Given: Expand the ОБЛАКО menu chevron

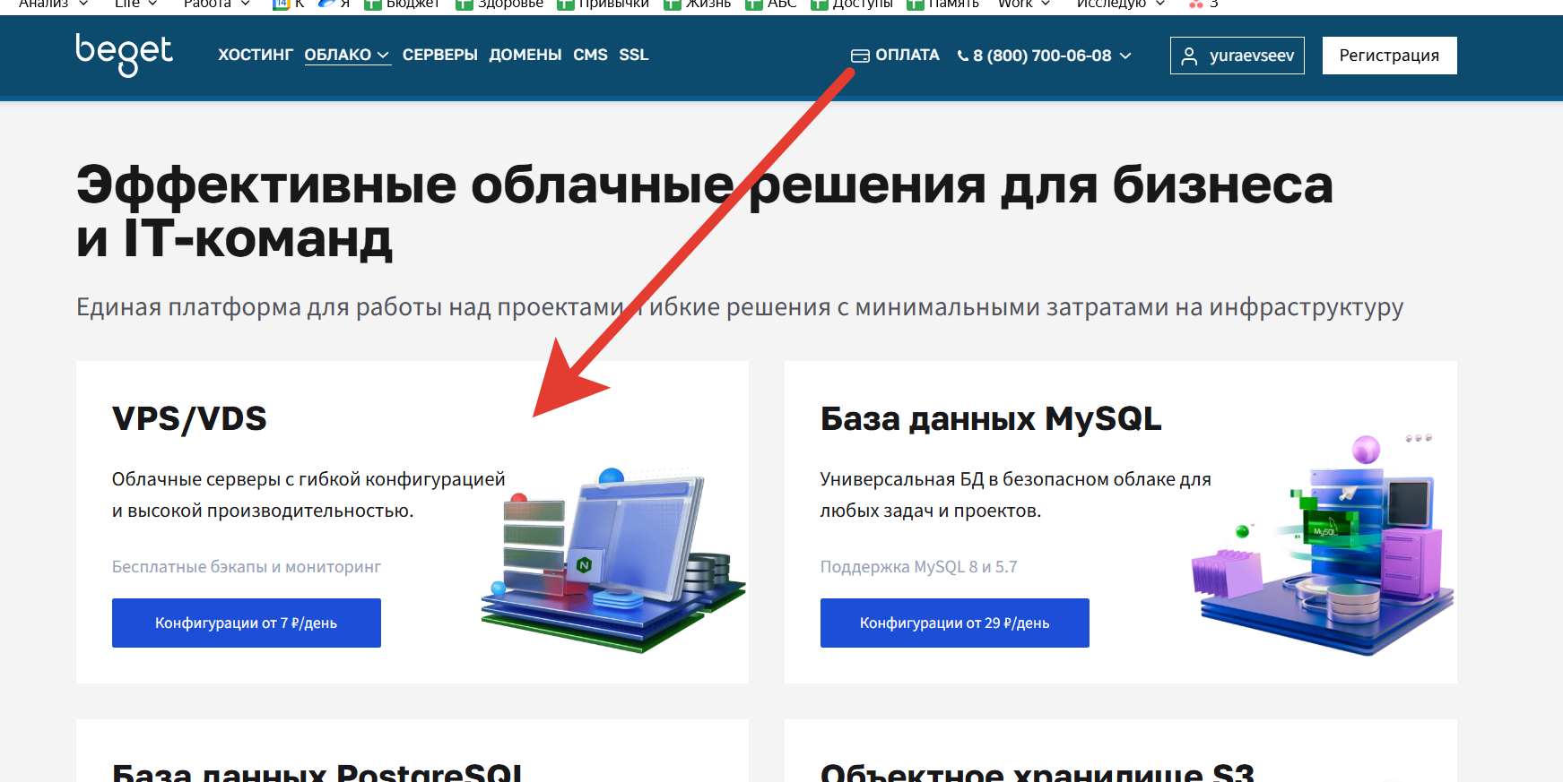Looking at the screenshot, I should (x=383, y=56).
